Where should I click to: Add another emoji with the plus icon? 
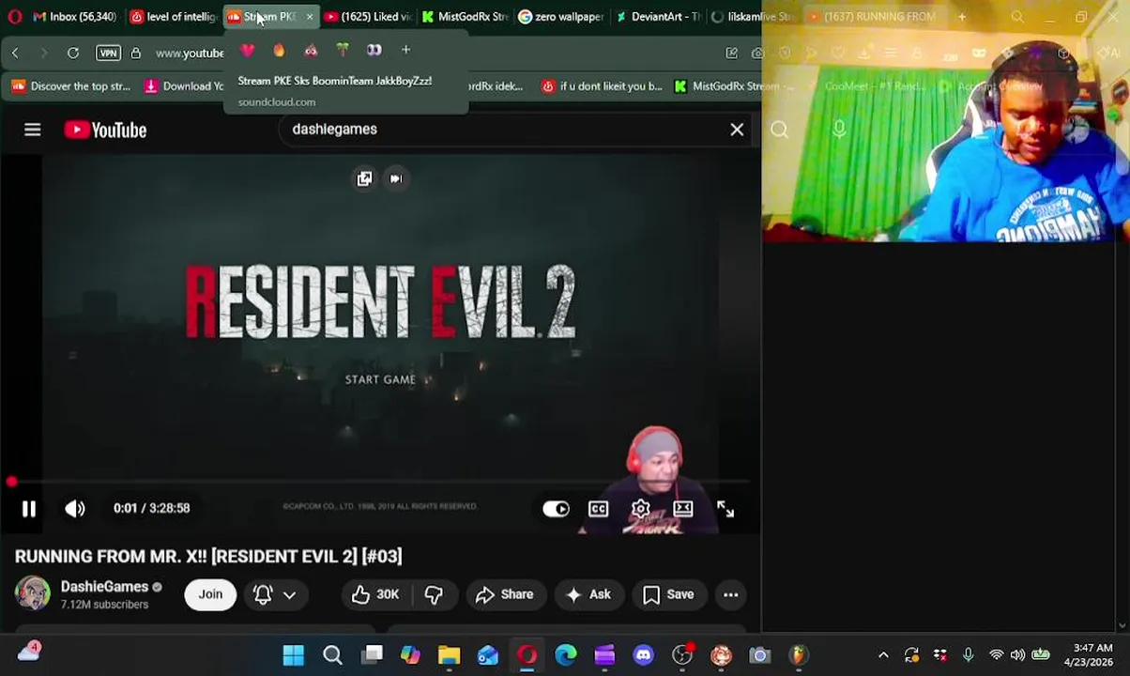point(405,50)
